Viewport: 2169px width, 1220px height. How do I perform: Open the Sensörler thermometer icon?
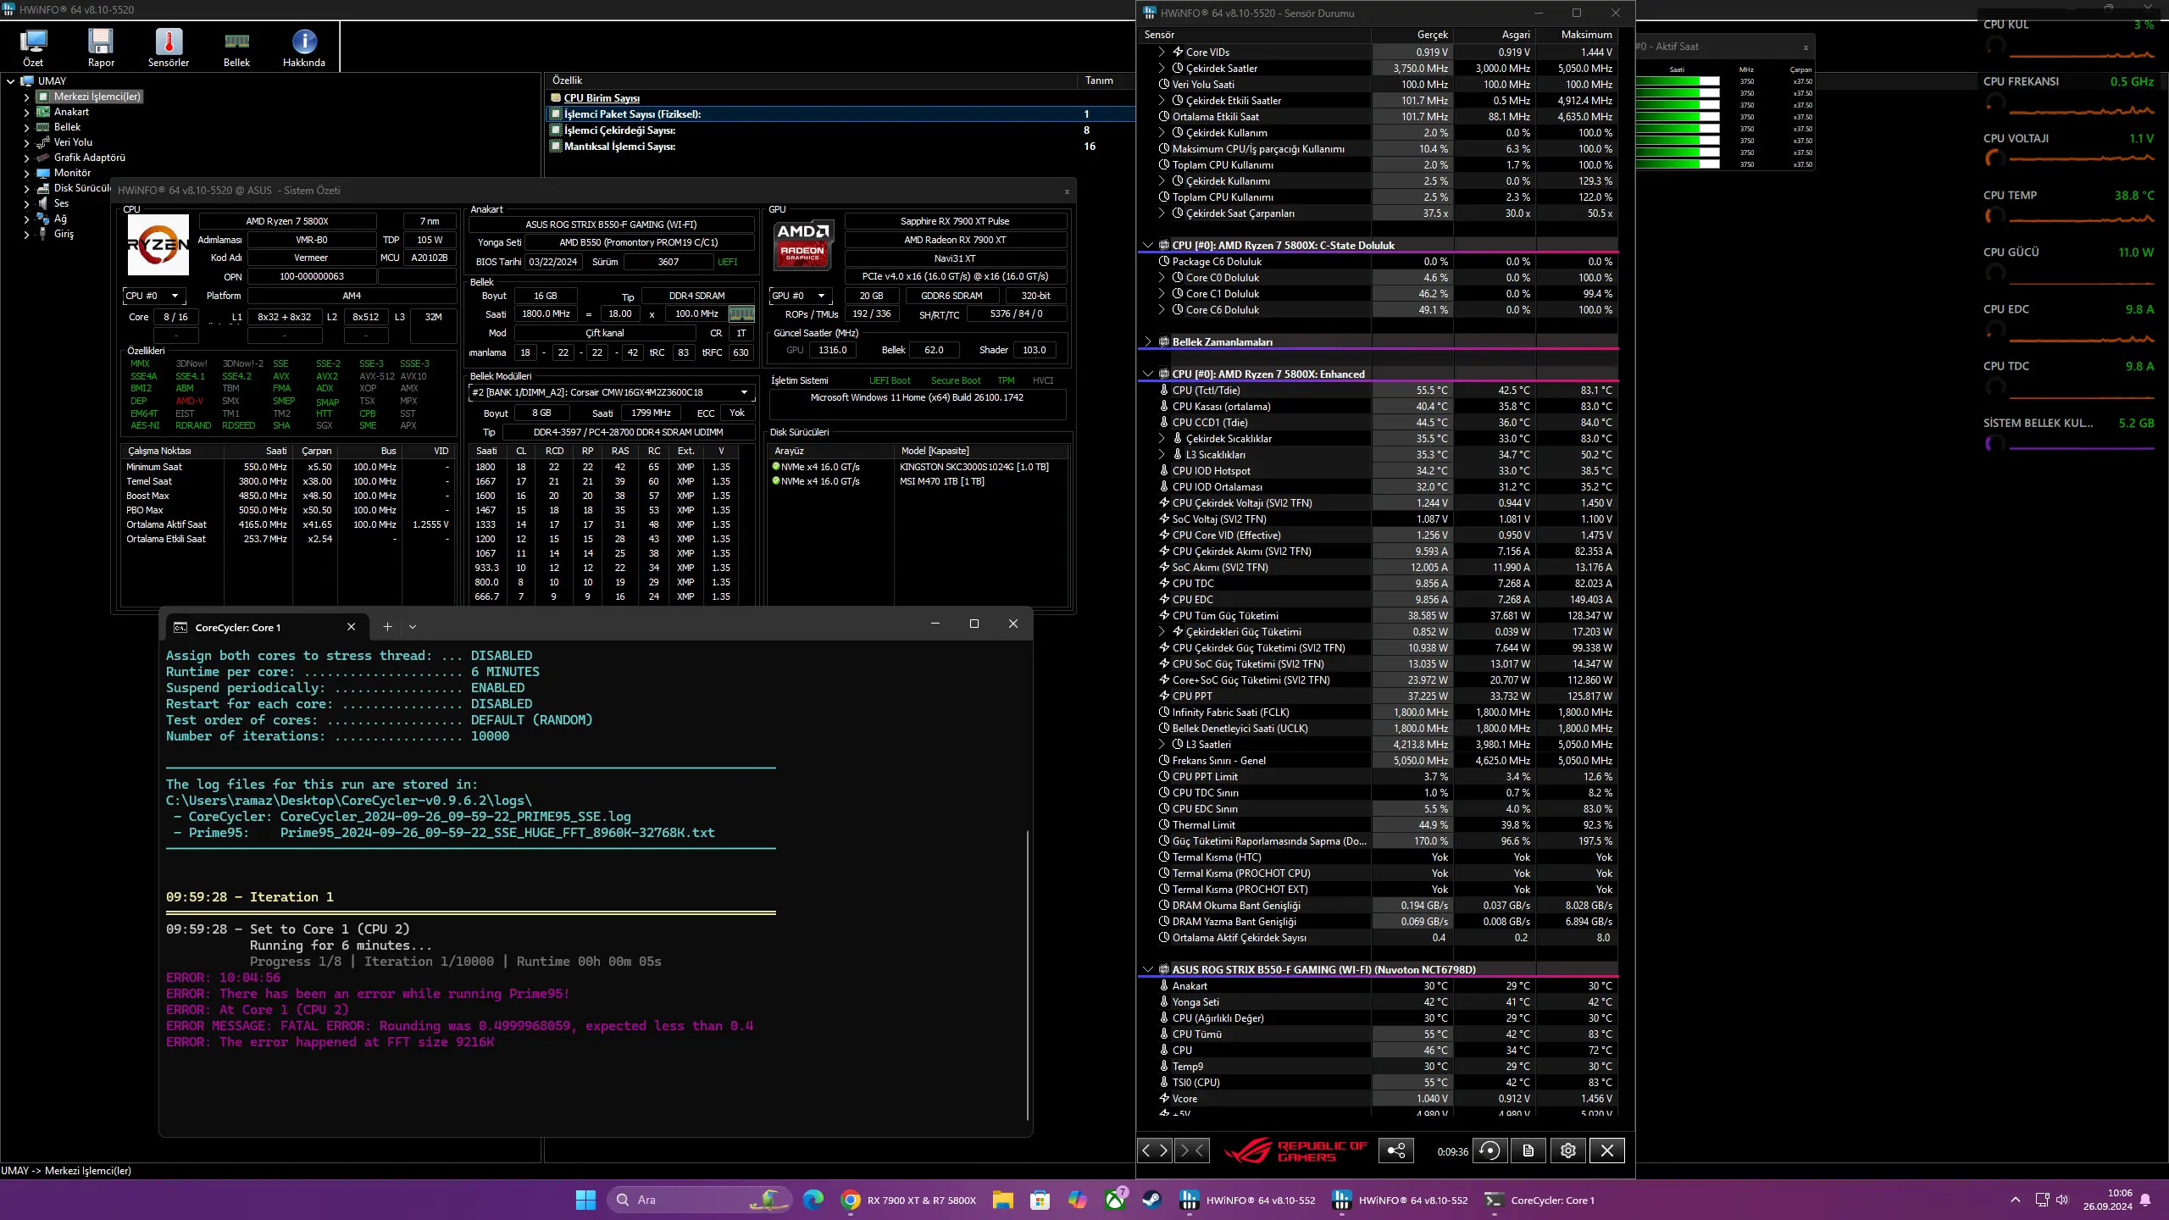169,47
